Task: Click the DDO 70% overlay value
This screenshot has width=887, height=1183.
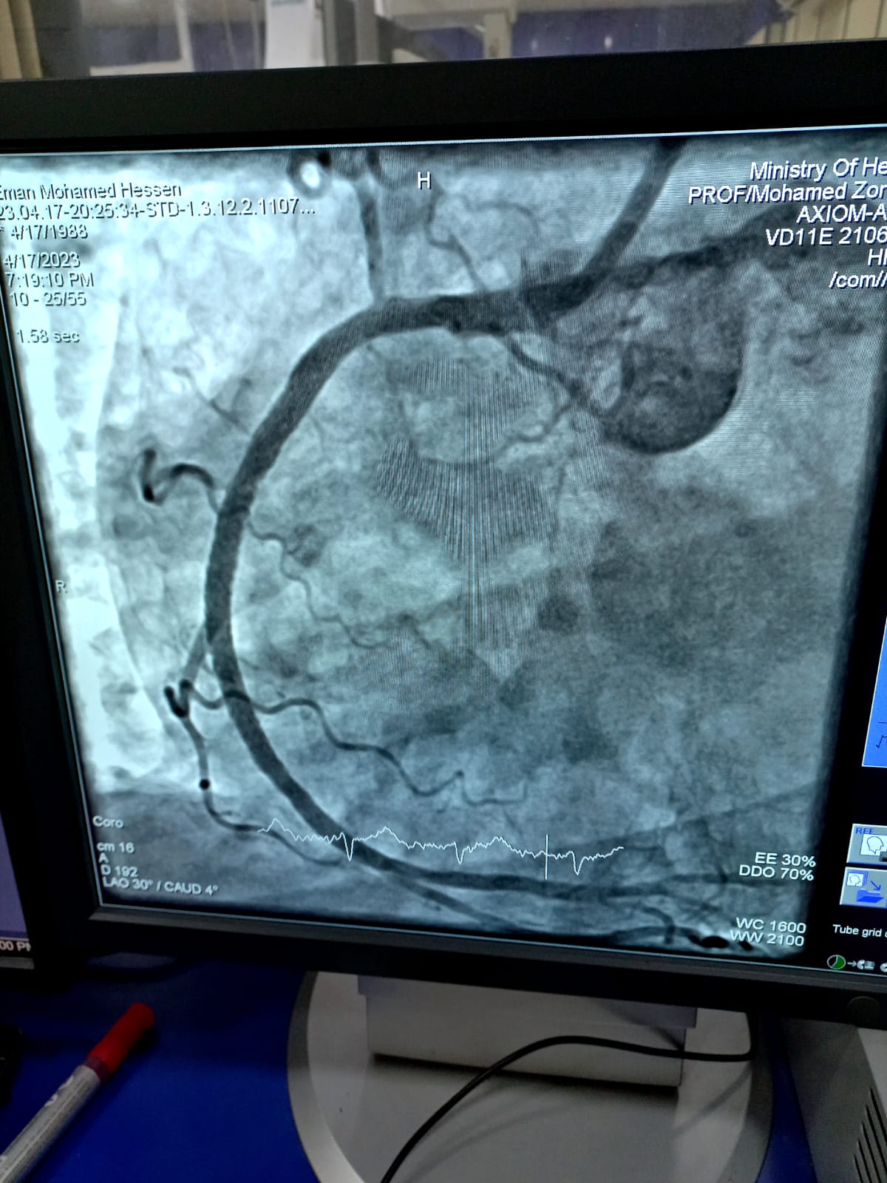Action: 776,873
